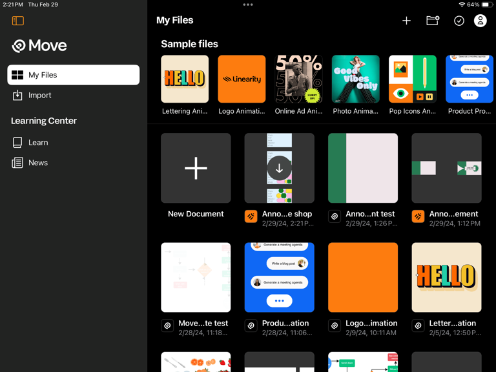Screen dimensions: 496x372
Task: Select the 'Produ...ation' file name
Action: tap(285, 324)
